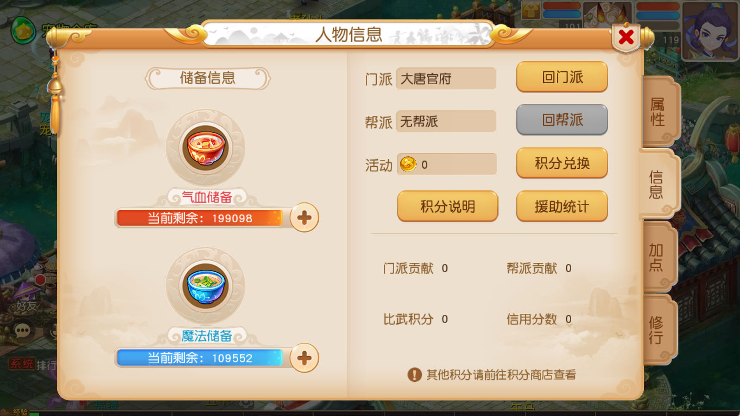Click the blue magic reserve bowl icon
This screenshot has height=416, width=740.
coord(205,286)
